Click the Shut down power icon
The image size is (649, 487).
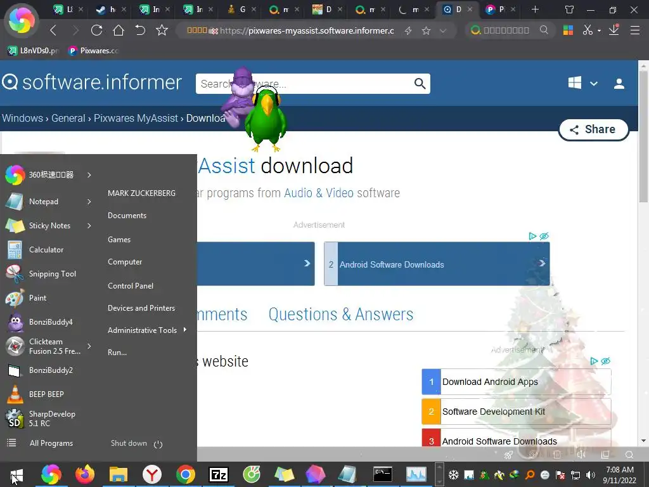coord(158,445)
